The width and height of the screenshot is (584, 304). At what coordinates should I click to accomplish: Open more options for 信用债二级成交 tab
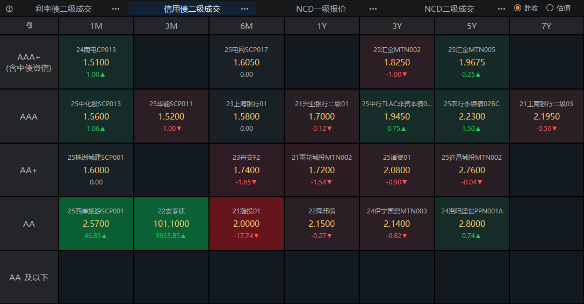click(245, 9)
